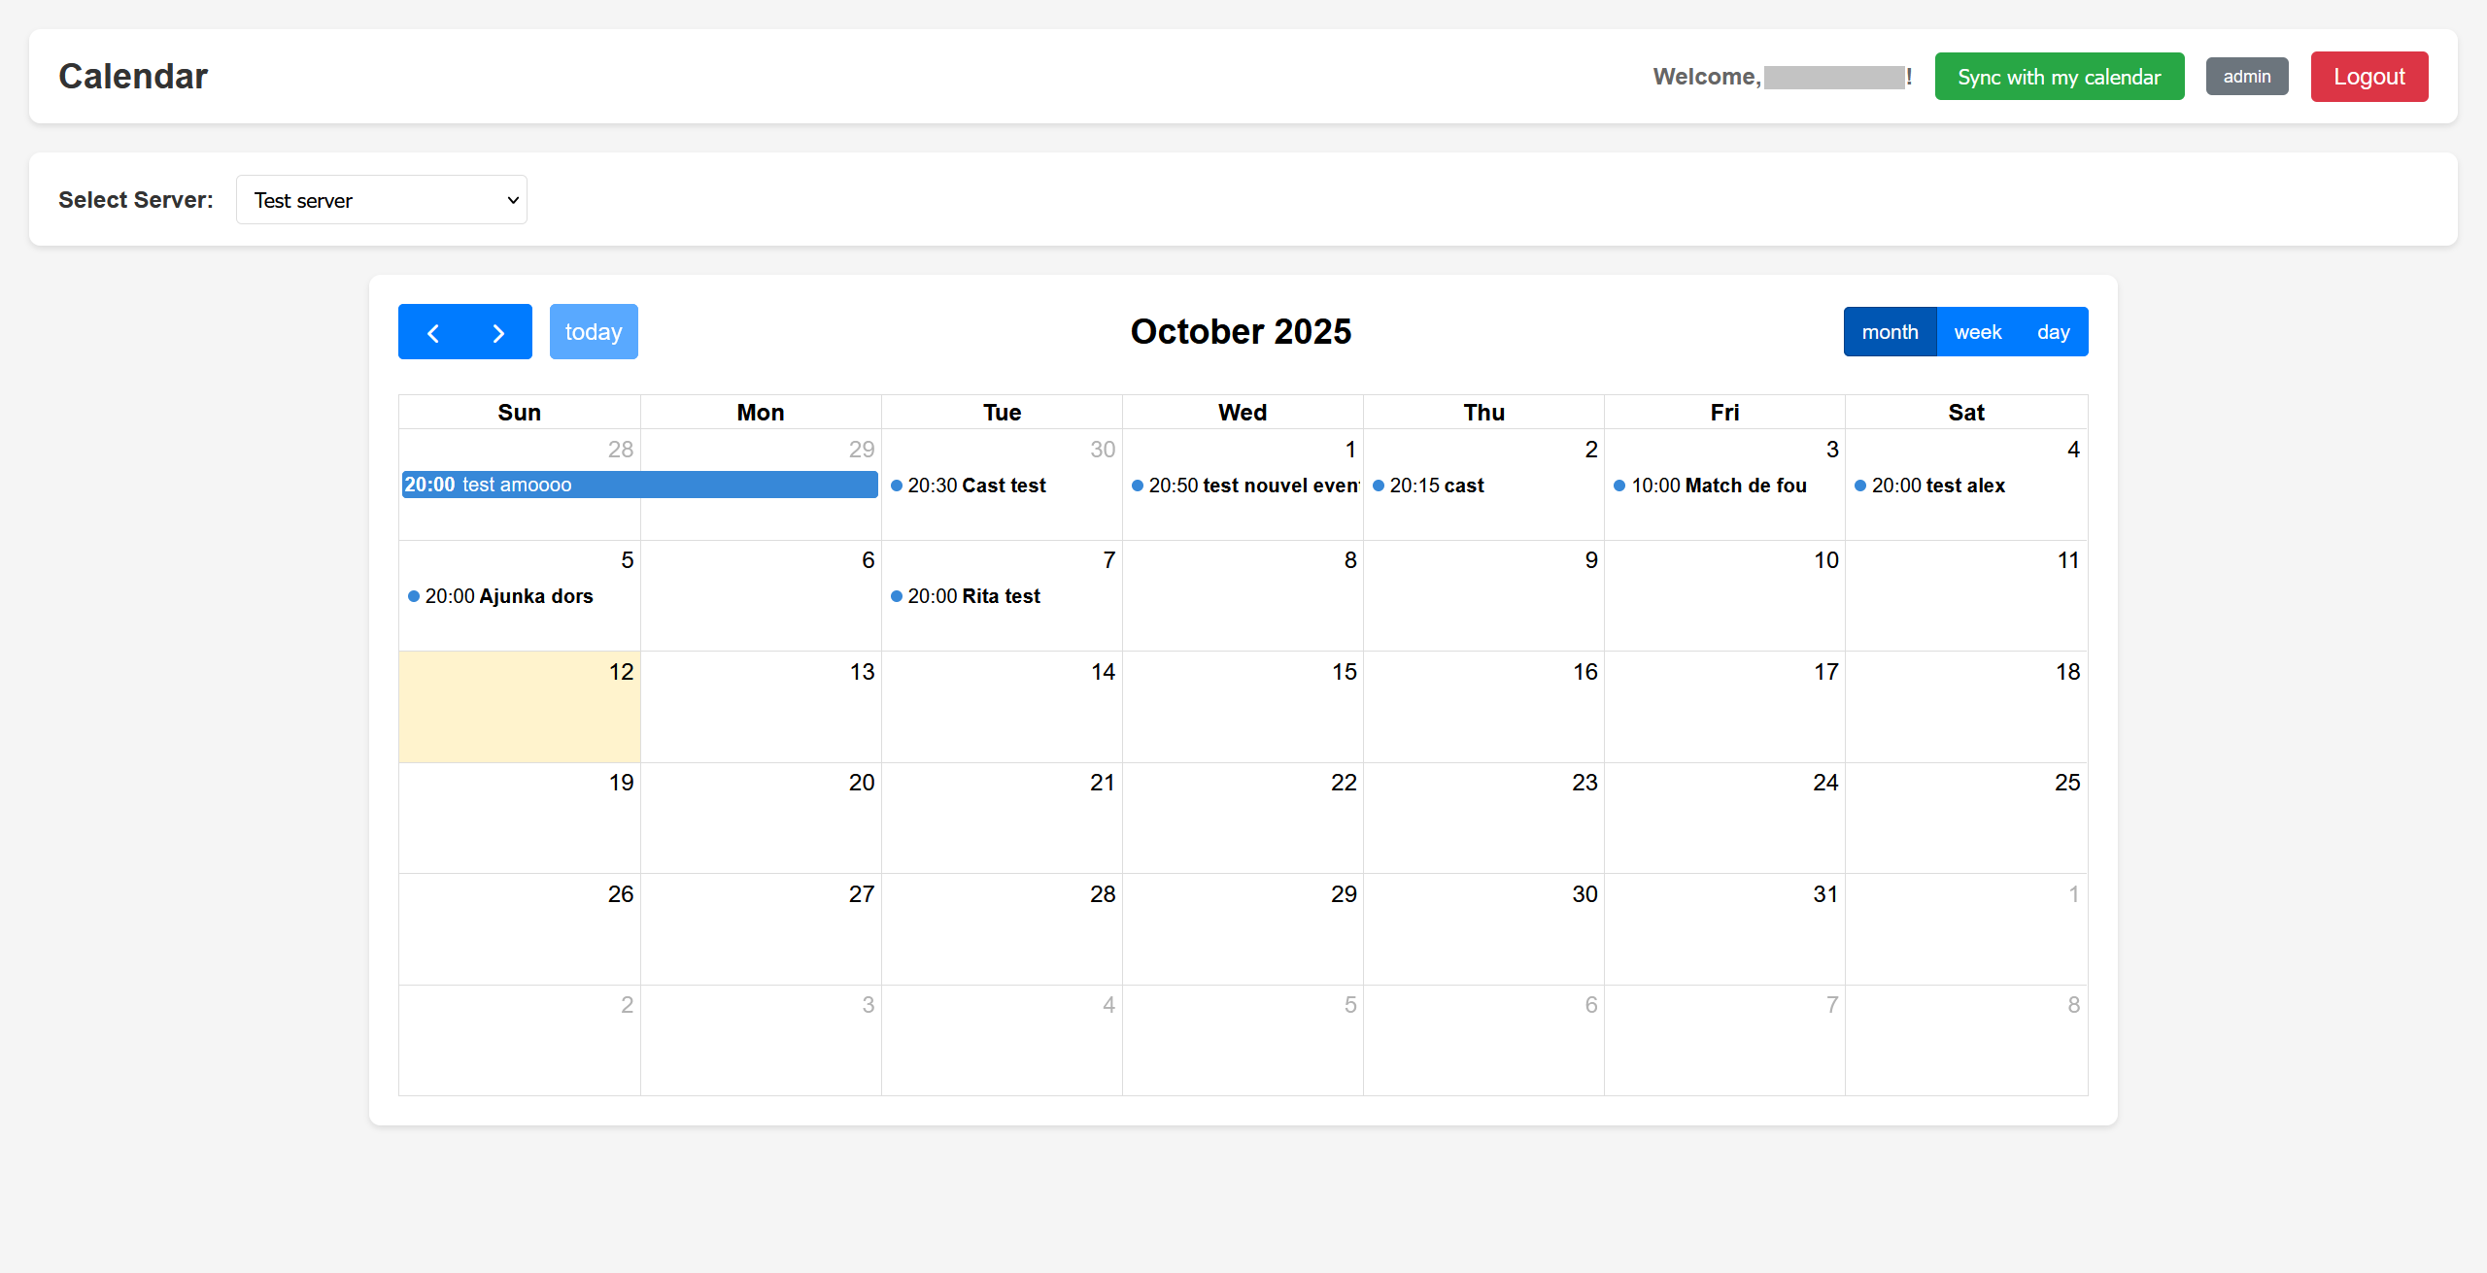Navigate to the previous month using the left chevron
Image resolution: width=2487 pixels, height=1273 pixels.
(x=433, y=331)
